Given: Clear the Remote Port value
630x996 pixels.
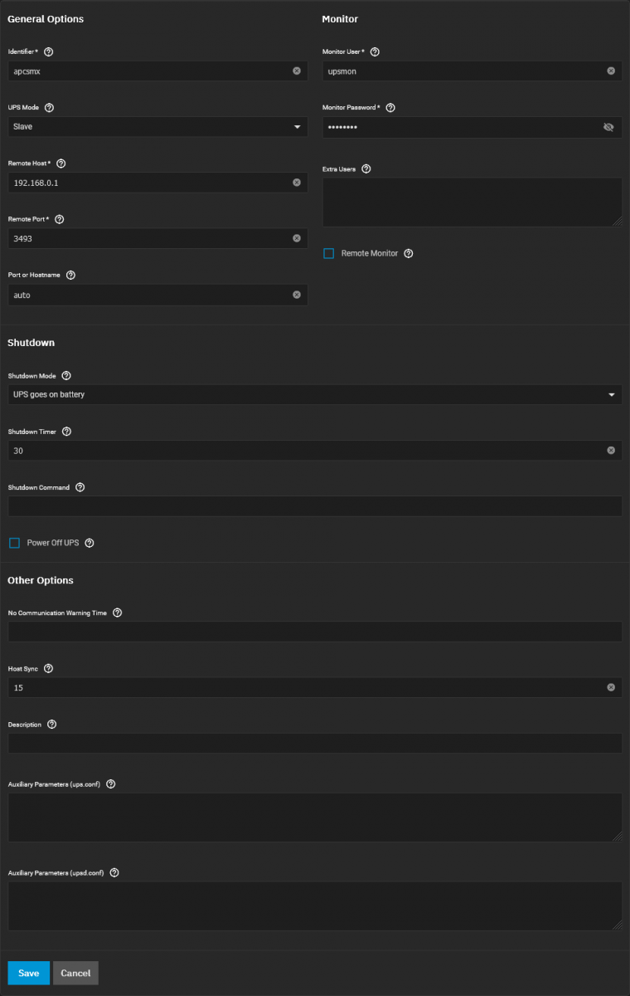Looking at the screenshot, I should tap(297, 238).
